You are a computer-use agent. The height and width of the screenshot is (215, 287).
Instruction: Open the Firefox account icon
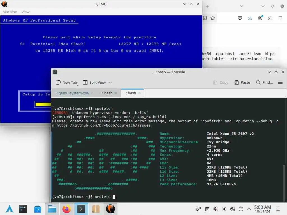pos(260,18)
